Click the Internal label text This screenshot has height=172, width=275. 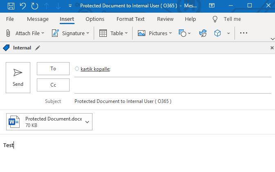(22, 48)
